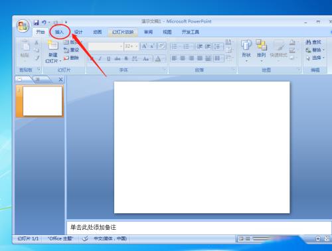
Task: Click the Save icon in quick access toolbar
Action: point(36,23)
